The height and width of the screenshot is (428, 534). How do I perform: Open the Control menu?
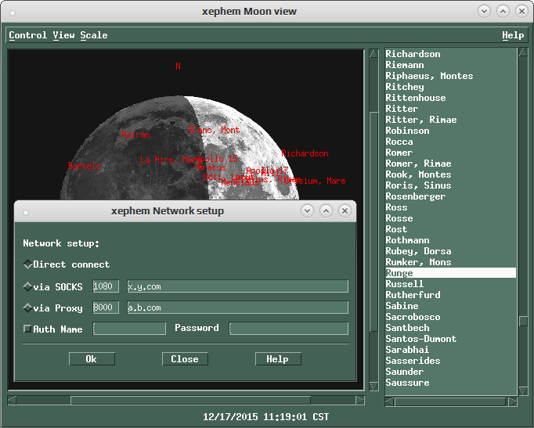[x=27, y=35]
